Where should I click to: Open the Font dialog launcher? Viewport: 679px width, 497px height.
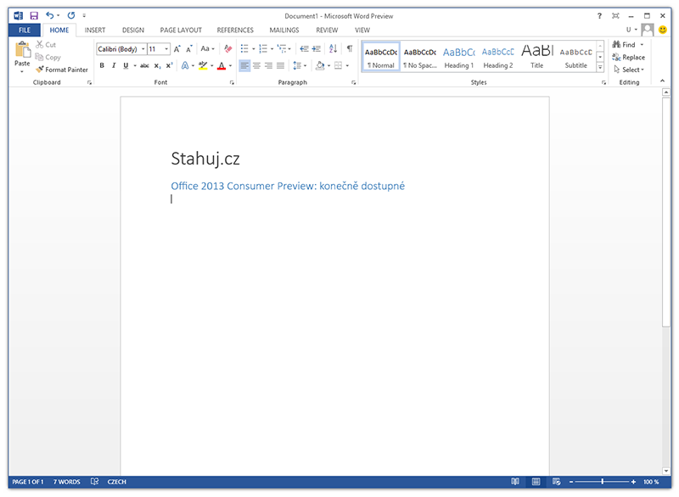pyautogui.click(x=232, y=82)
